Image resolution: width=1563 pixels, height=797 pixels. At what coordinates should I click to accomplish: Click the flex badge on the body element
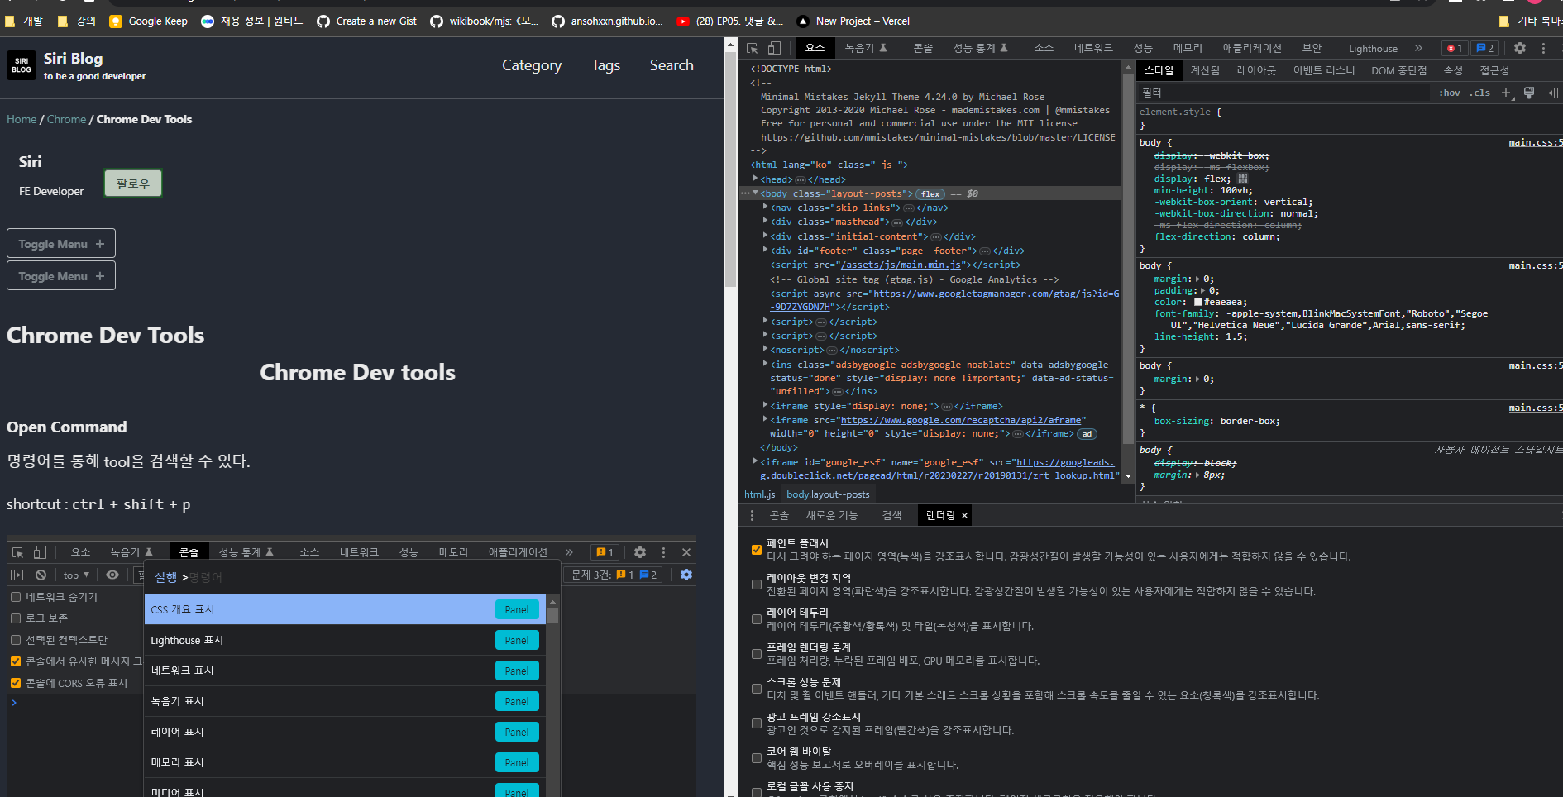(x=930, y=194)
